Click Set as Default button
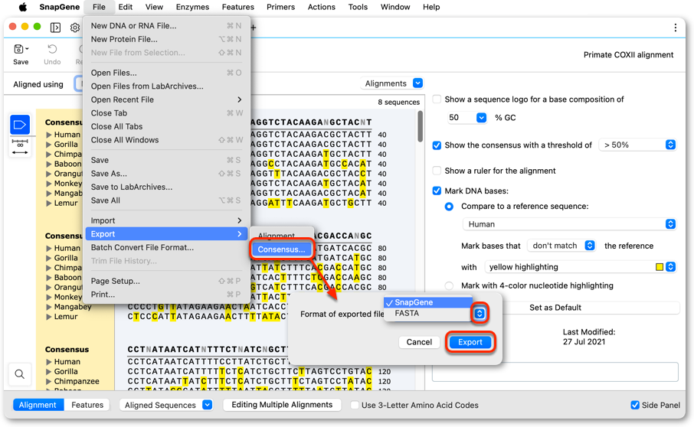Screen dimensions: 694x427 click(555, 308)
